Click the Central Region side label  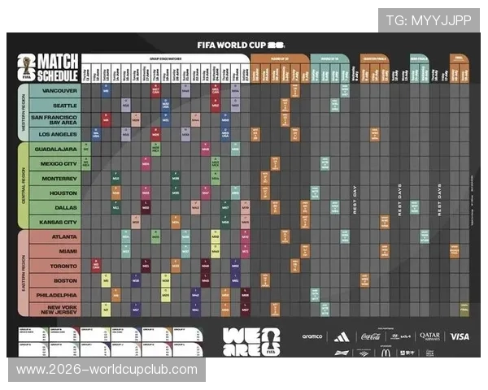[24, 186]
